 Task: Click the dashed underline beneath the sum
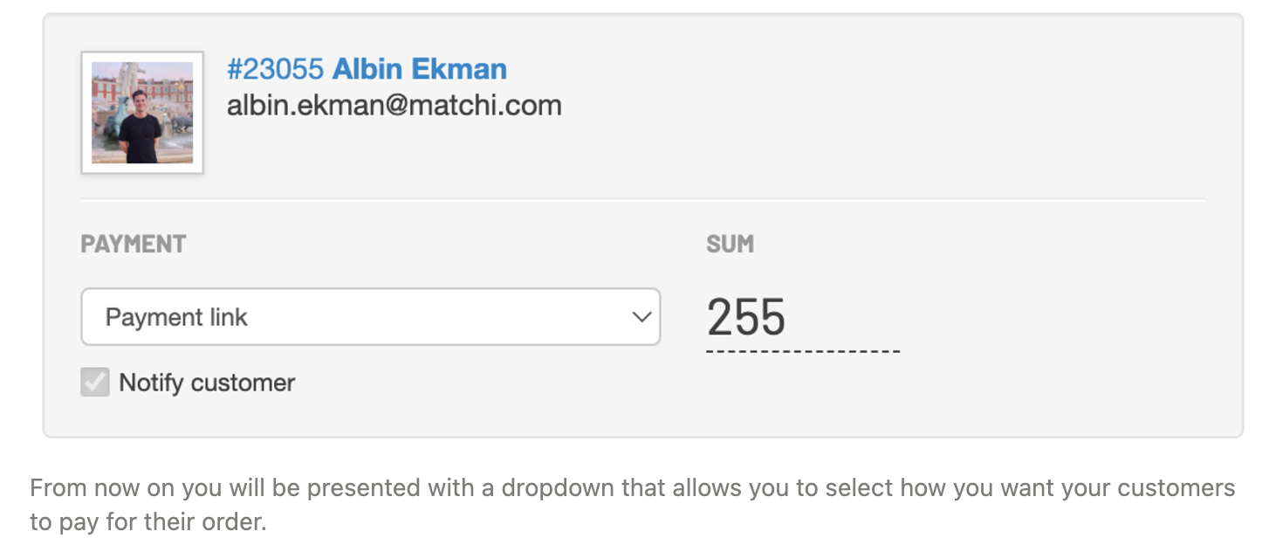[x=802, y=352]
